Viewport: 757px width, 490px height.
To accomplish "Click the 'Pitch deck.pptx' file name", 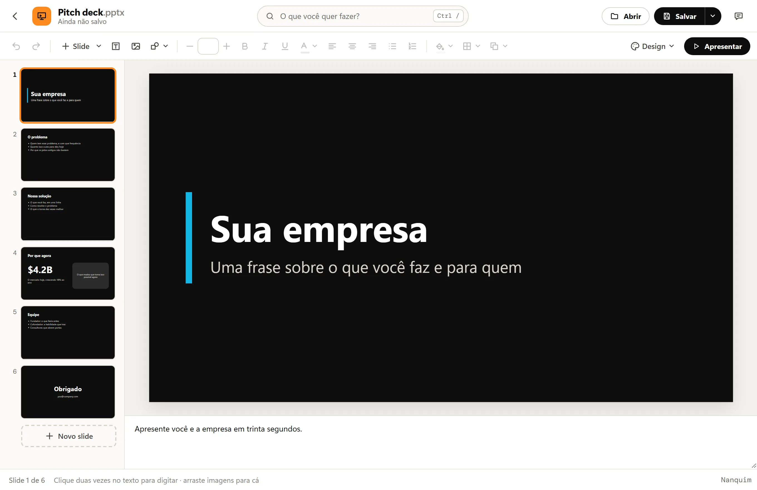I will coord(91,13).
